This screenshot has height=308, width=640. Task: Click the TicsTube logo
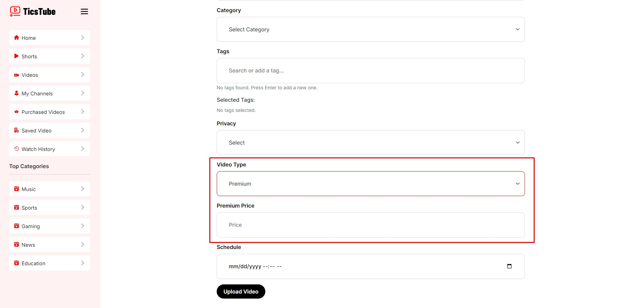tap(33, 11)
